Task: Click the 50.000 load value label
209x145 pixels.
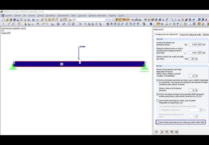Action: pos(82,47)
